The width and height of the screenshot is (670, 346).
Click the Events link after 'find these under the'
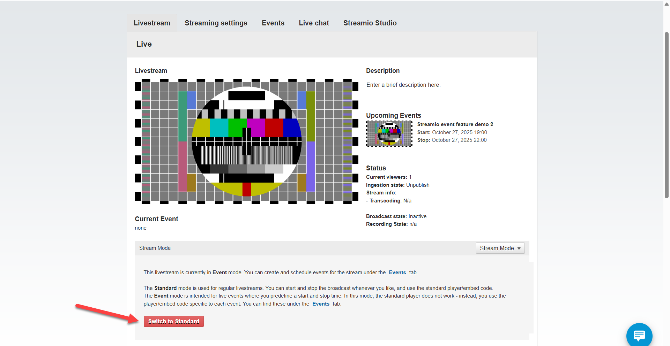[x=321, y=304]
